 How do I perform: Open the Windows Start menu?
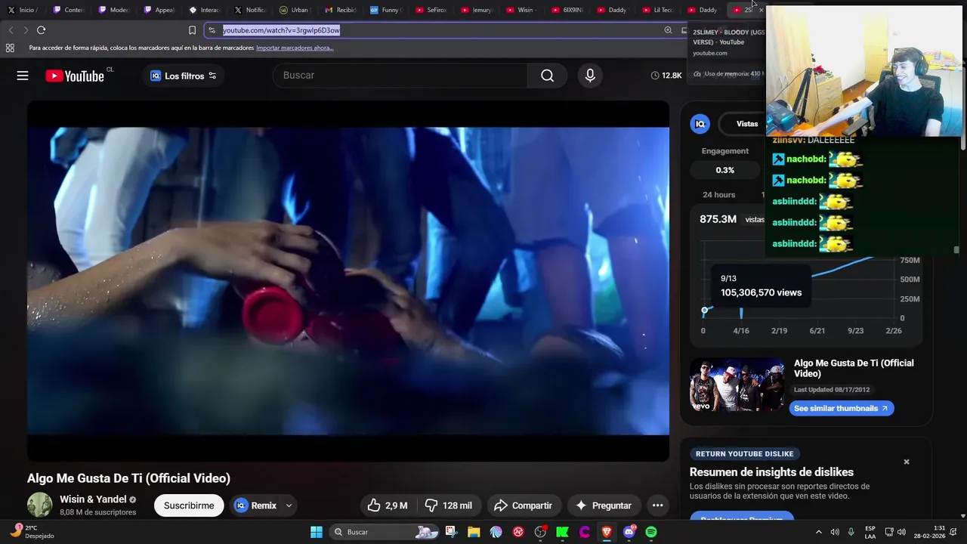(317, 532)
